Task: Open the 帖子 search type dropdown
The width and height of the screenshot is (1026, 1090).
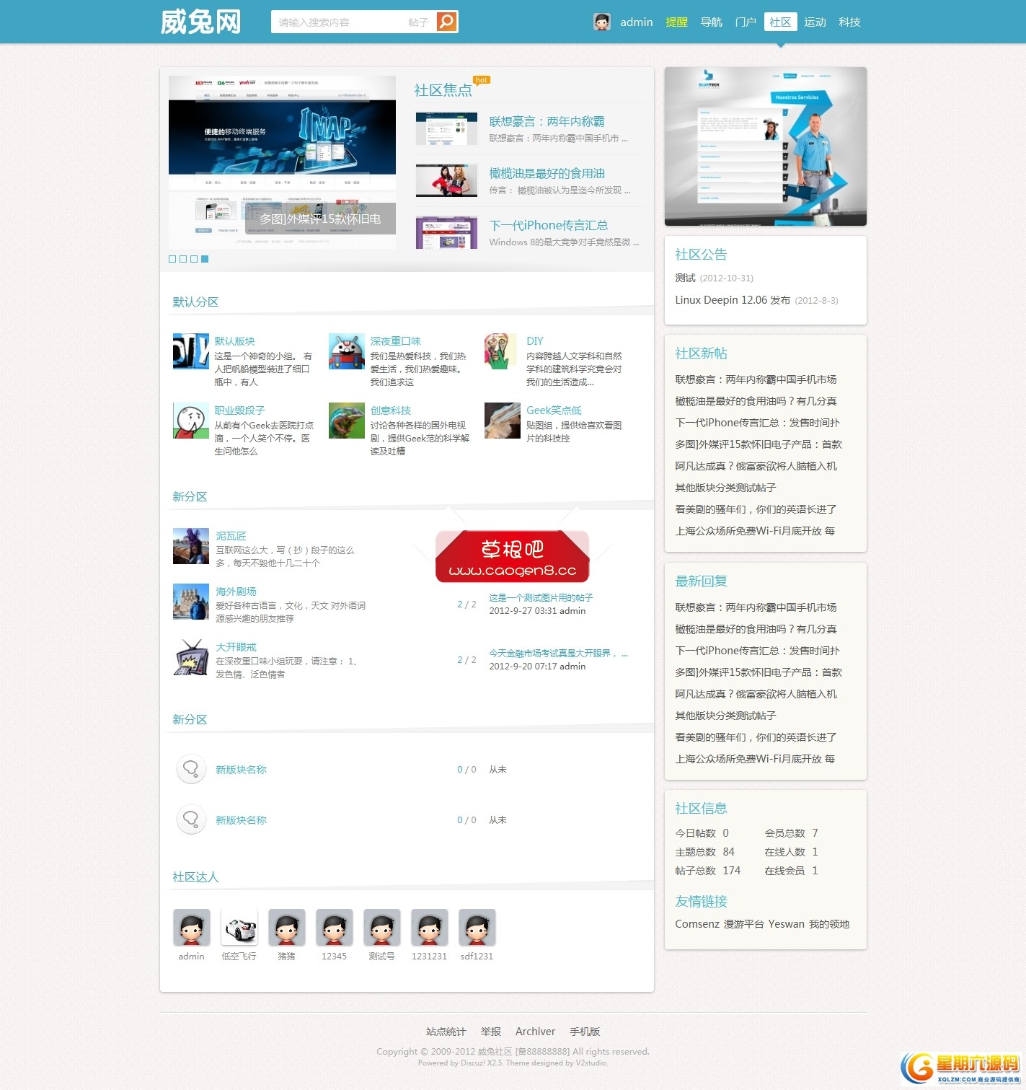Action: pos(418,22)
